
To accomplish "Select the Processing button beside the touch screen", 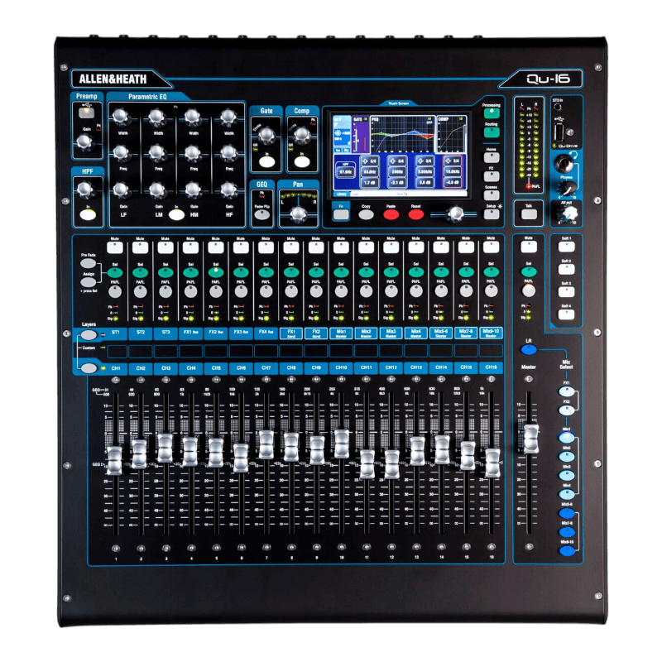I will click(x=492, y=113).
